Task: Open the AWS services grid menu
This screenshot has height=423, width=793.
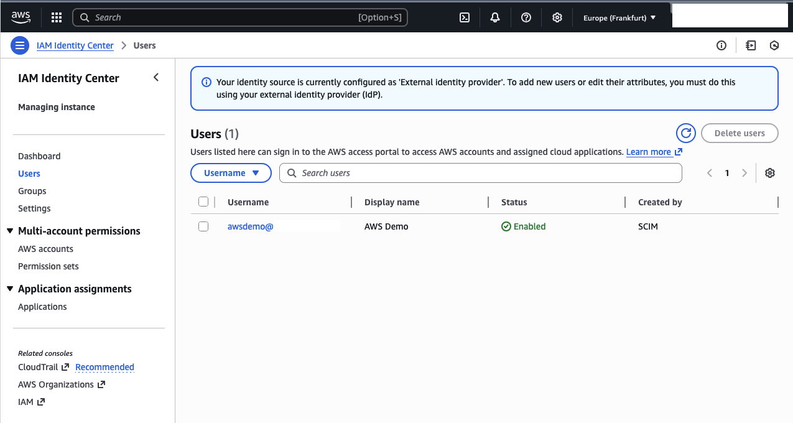Action: [x=56, y=17]
